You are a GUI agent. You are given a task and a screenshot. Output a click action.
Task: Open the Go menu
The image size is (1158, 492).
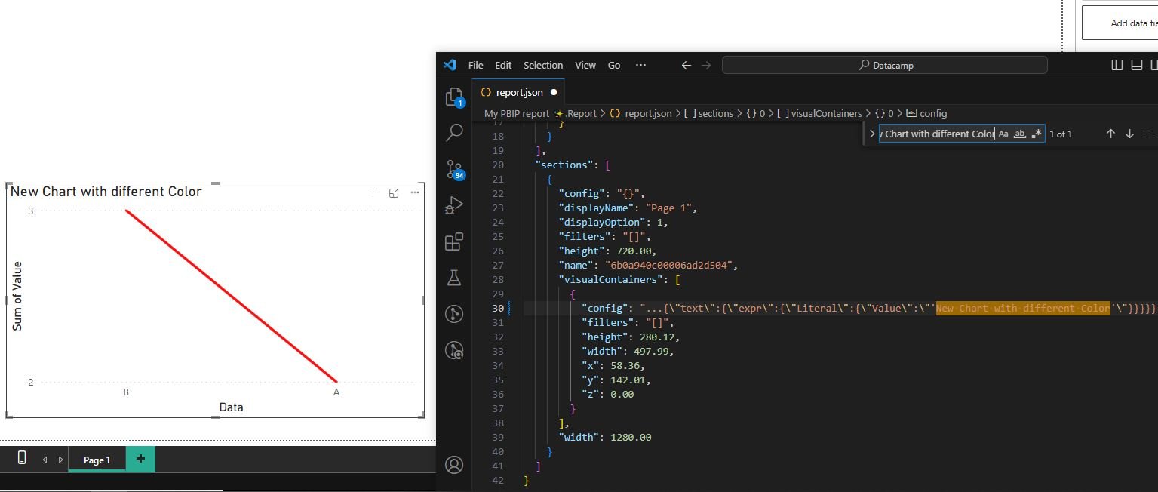click(614, 65)
